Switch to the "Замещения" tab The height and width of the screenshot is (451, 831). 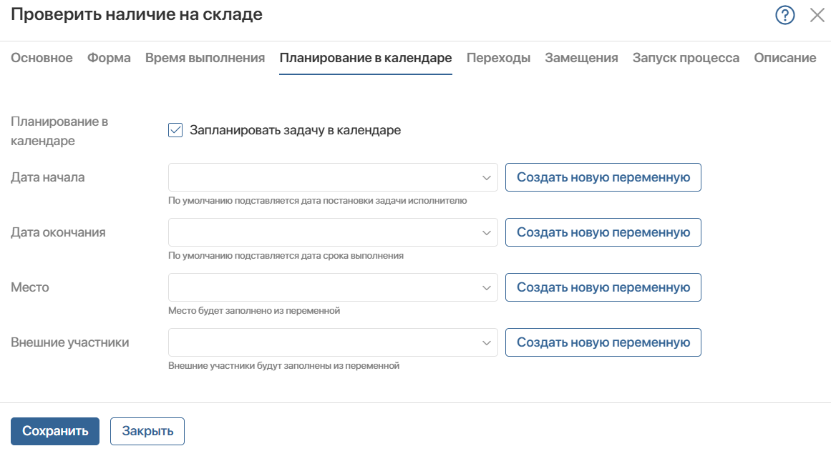[x=581, y=58]
